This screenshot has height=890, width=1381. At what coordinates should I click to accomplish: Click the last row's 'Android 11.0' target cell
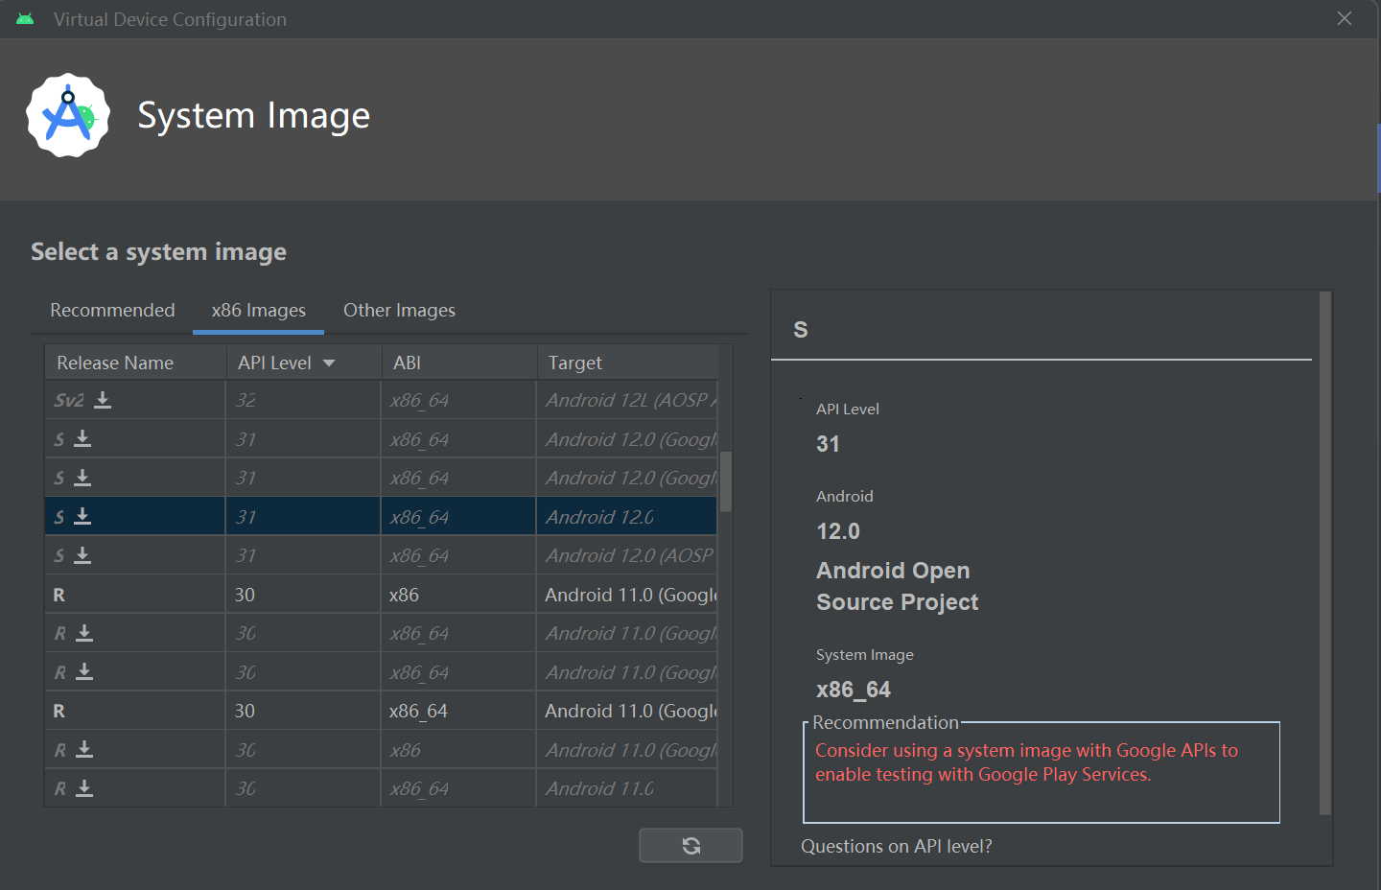[x=626, y=788]
